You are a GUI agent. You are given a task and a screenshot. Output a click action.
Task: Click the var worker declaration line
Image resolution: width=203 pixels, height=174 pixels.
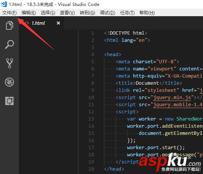pyautogui.click(x=165, y=119)
